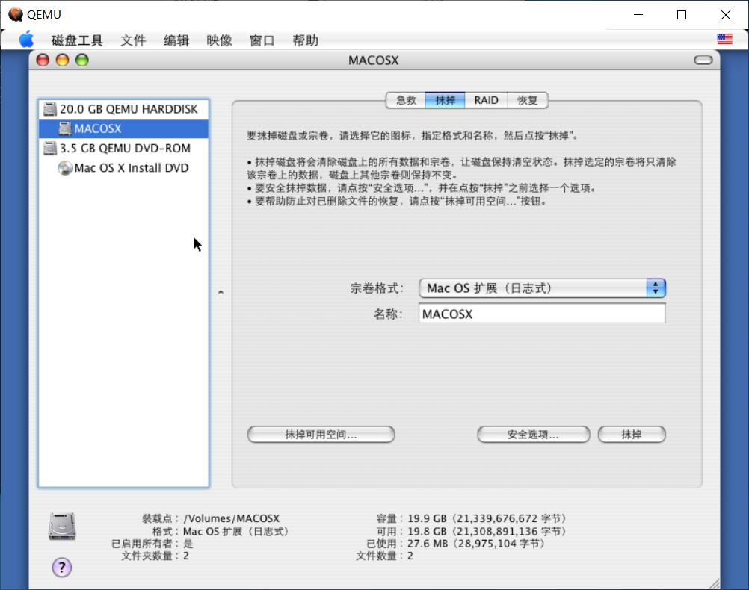Switch to the RAID tab
749x590 pixels.
click(486, 99)
